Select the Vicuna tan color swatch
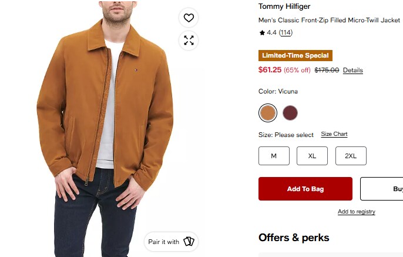 [267, 113]
